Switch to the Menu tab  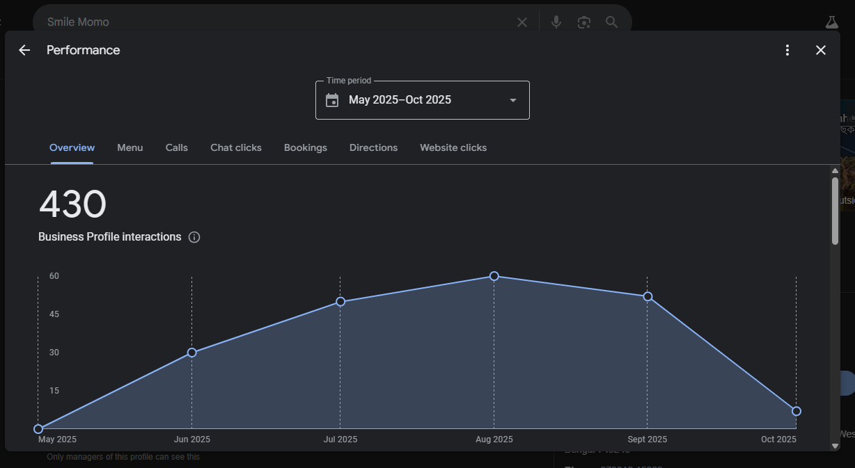click(x=130, y=147)
